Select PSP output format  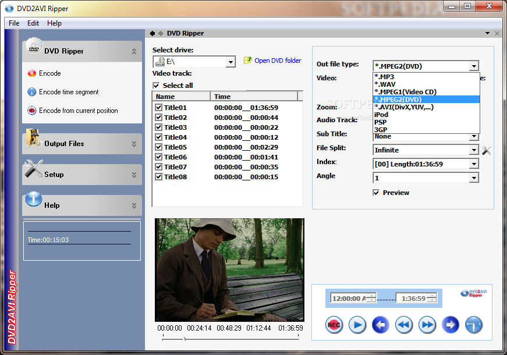pos(426,122)
